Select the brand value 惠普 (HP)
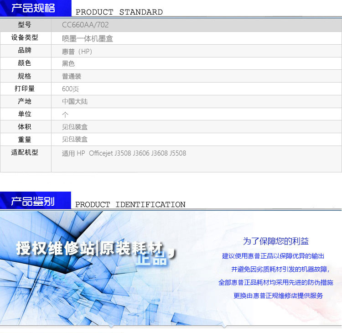This screenshot has width=342, height=333. click(77, 51)
